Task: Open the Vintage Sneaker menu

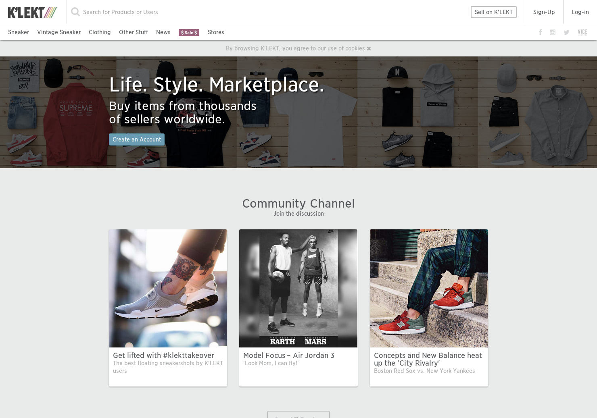Action: click(x=59, y=32)
